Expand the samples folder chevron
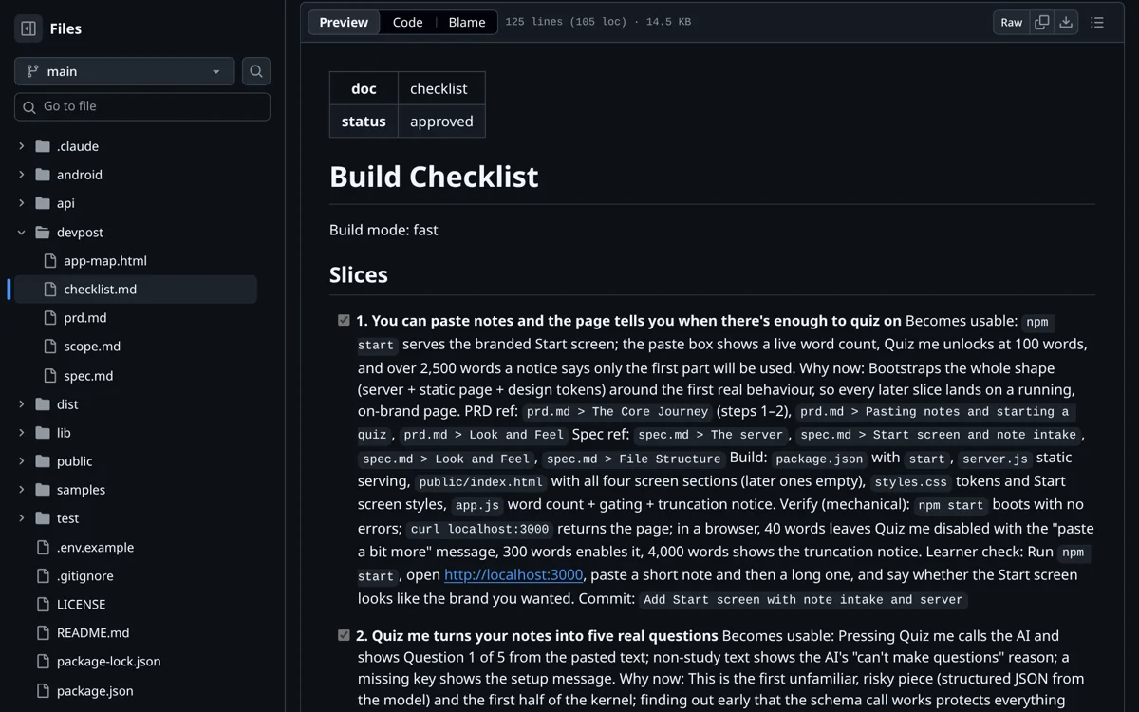This screenshot has height=712, width=1139. [22, 490]
